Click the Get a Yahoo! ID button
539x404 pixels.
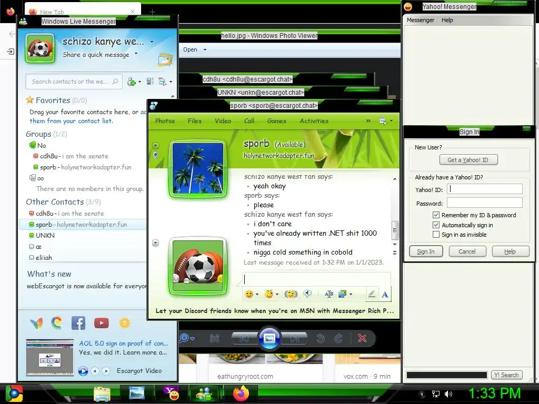pyautogui.click(x=468, y=160)
